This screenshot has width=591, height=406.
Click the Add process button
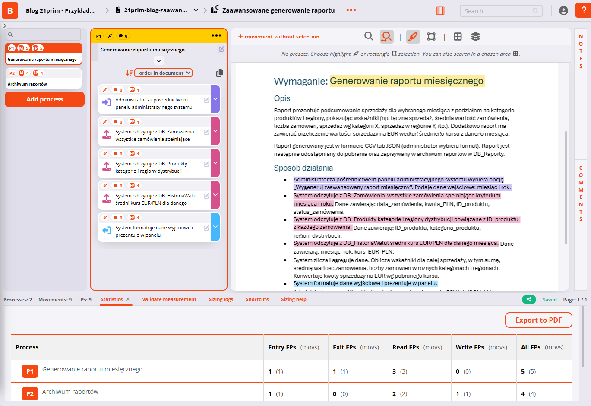[44, 99]
